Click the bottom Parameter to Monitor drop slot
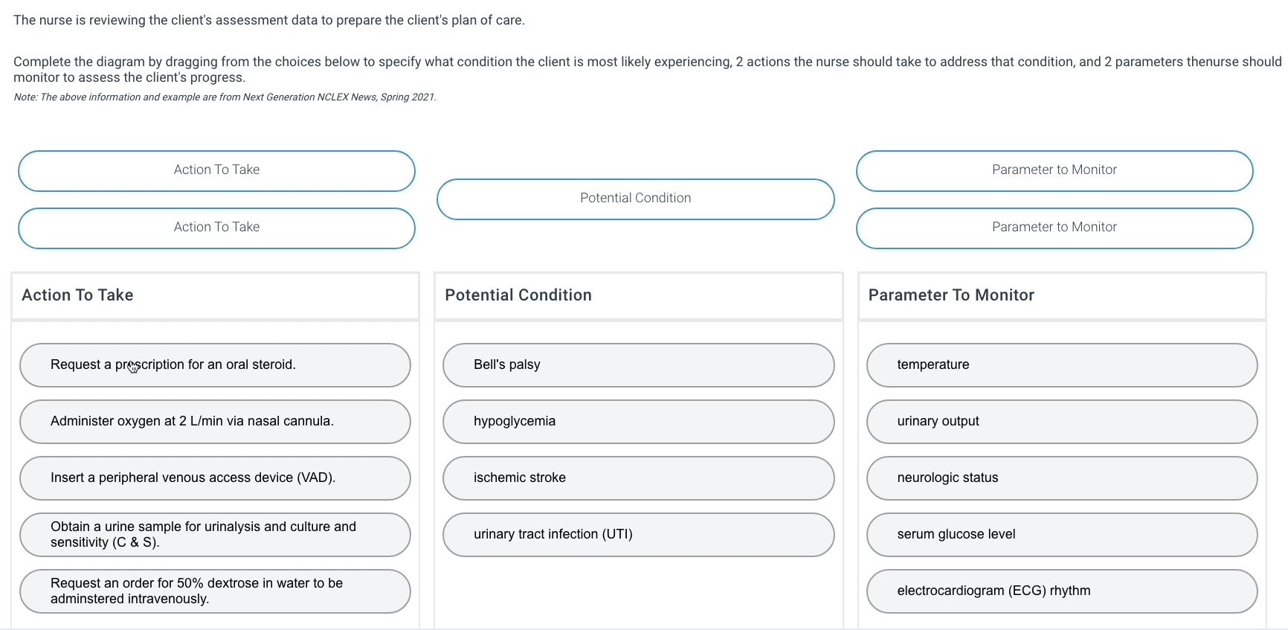The width and height of the screenshot is (1288, 630). click(1054, 228)
